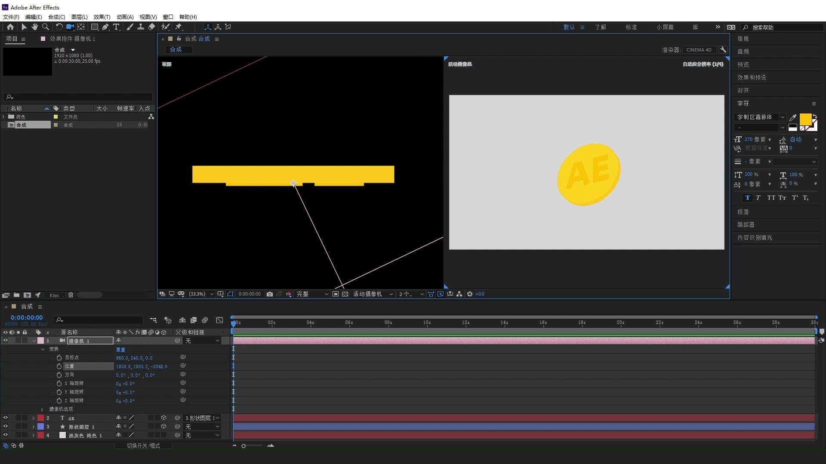The width and height of the screenshot is (826, 464).
Task: Open the 完整 resolution dropdown
Action: [x=312, y=294]
